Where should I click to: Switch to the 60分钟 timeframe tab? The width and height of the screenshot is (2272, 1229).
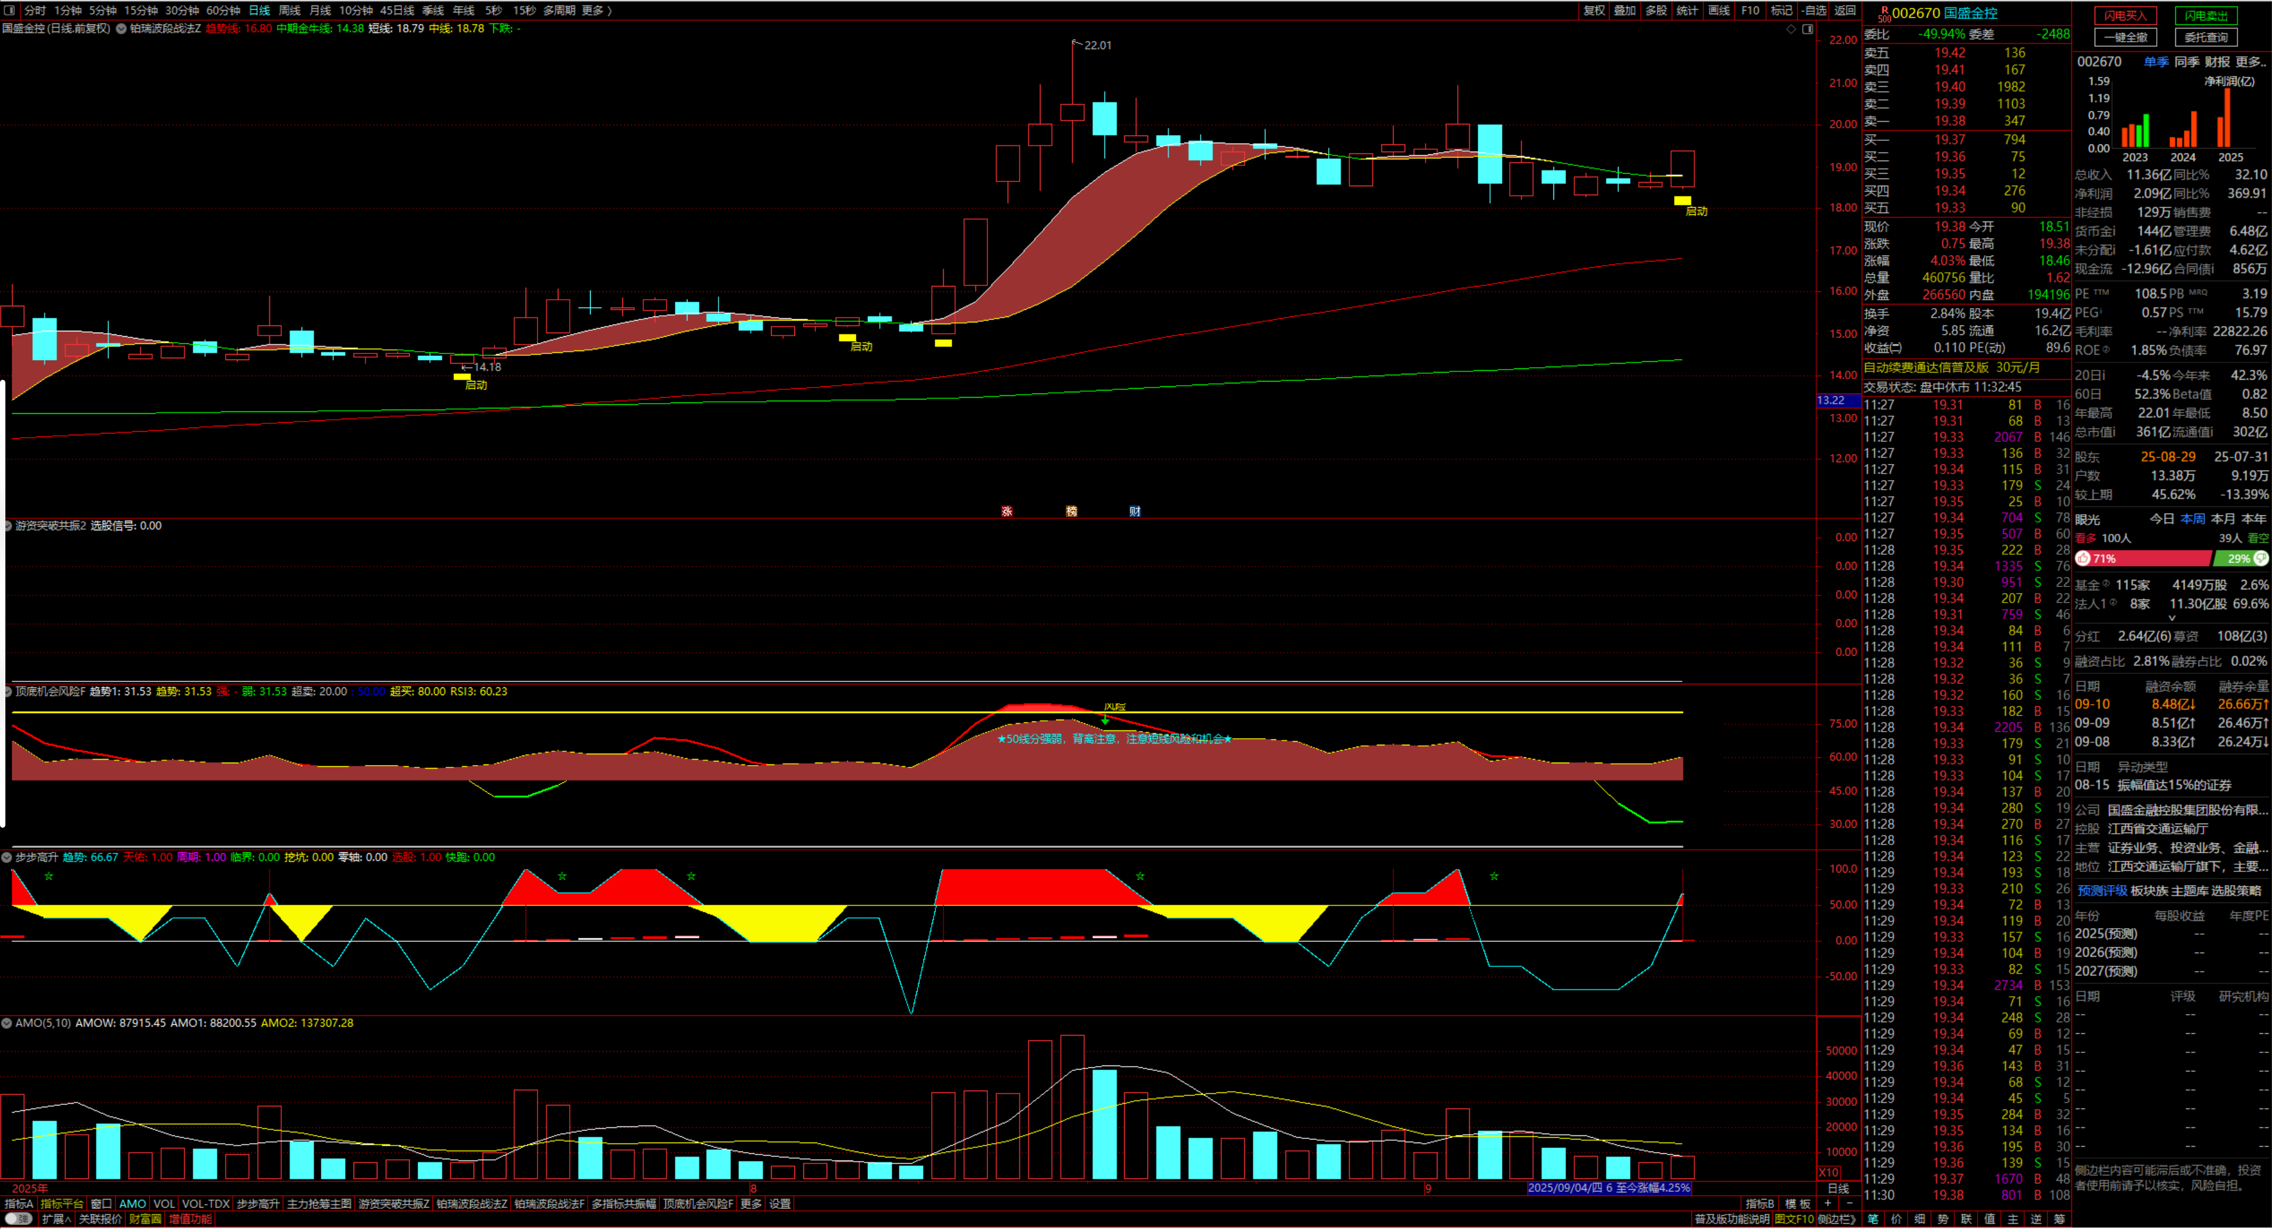tap(223, 11)
